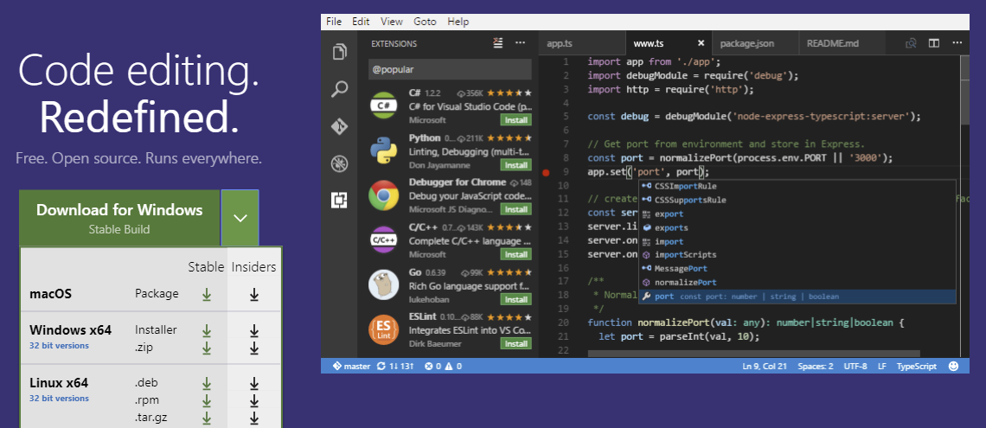
Task: Click the clear extensions list icon
Action: [498, 43]
